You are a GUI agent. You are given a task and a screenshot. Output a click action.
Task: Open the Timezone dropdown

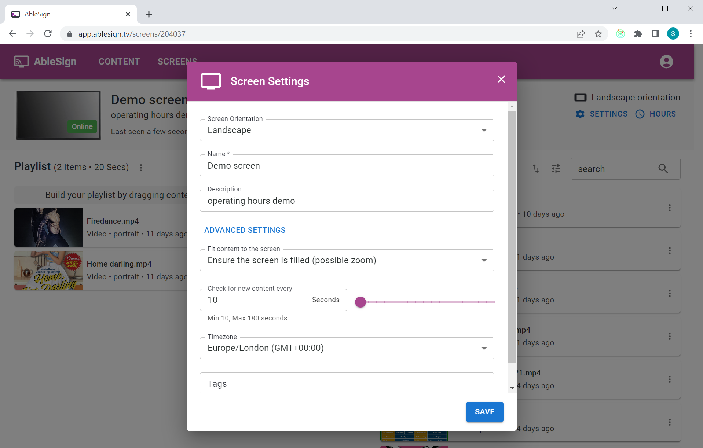click(x=484, y=348)
